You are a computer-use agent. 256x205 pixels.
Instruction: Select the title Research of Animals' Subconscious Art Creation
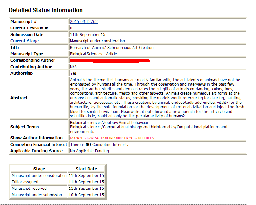pyautogui.click(x=111, y=48)
